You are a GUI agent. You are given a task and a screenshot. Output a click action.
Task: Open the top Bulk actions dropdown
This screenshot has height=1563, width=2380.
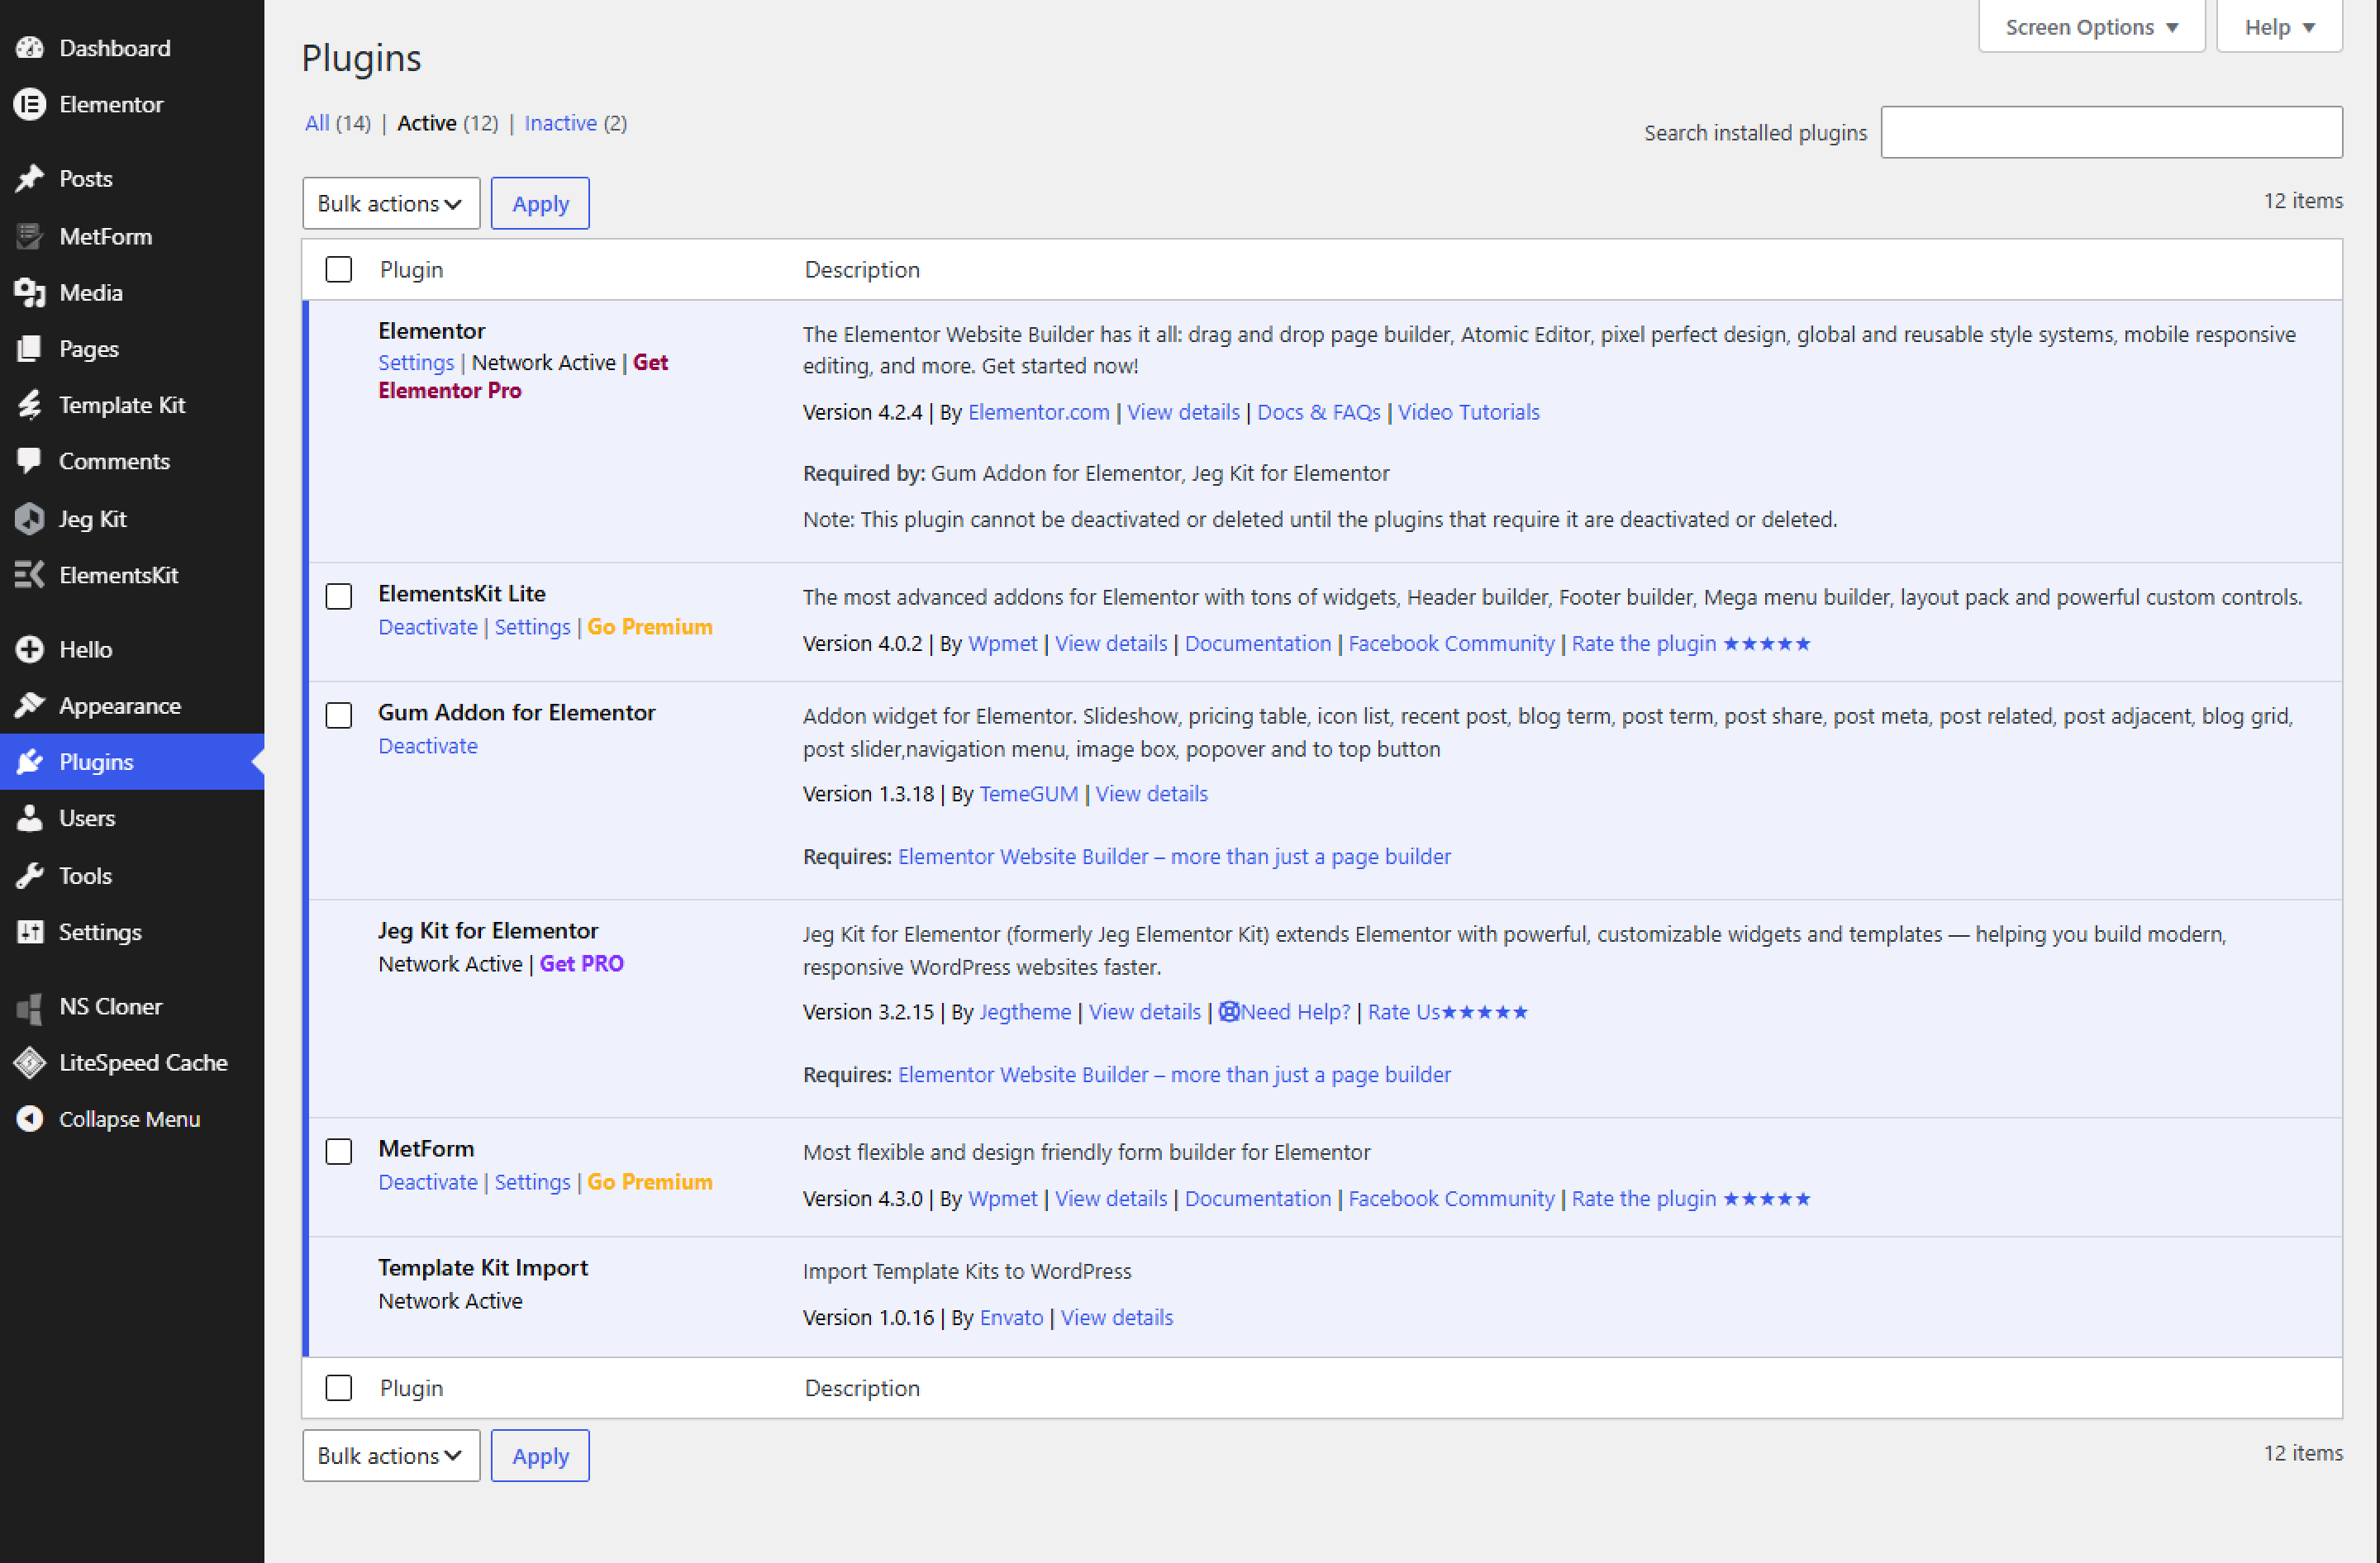(391, 204)
